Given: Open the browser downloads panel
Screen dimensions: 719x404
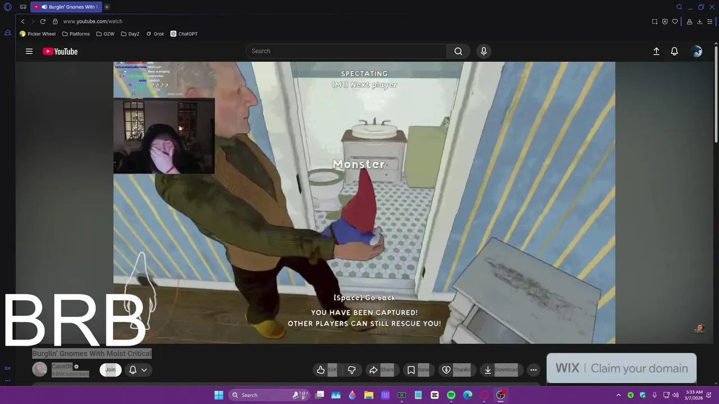Looking at the screenshot, I should (700, 21).
